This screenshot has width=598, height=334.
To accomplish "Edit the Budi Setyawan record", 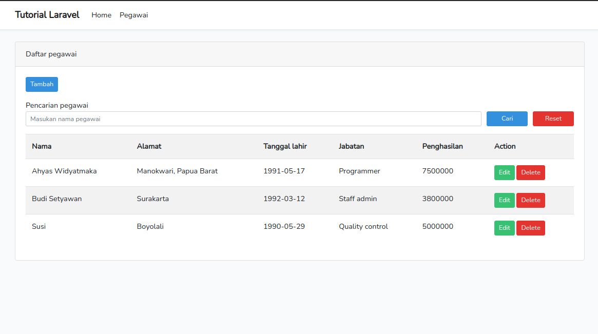I will [x=504, y=200].
